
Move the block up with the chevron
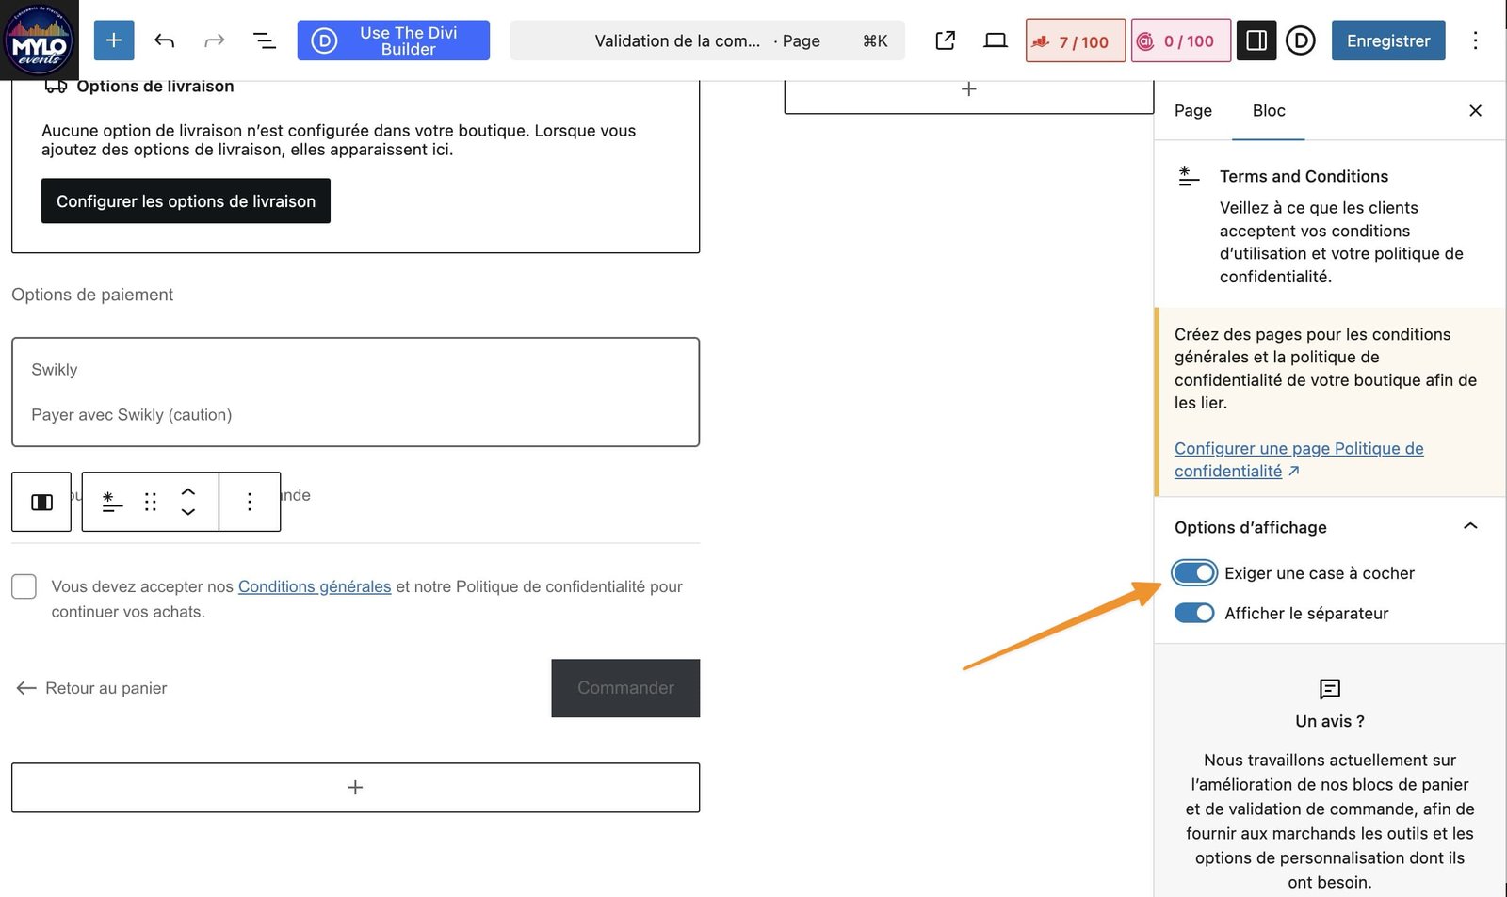pos(188,490)
